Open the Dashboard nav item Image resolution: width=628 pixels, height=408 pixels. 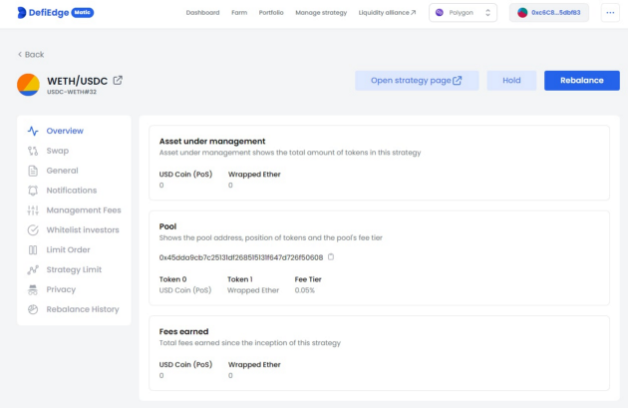tap(202, 12)
